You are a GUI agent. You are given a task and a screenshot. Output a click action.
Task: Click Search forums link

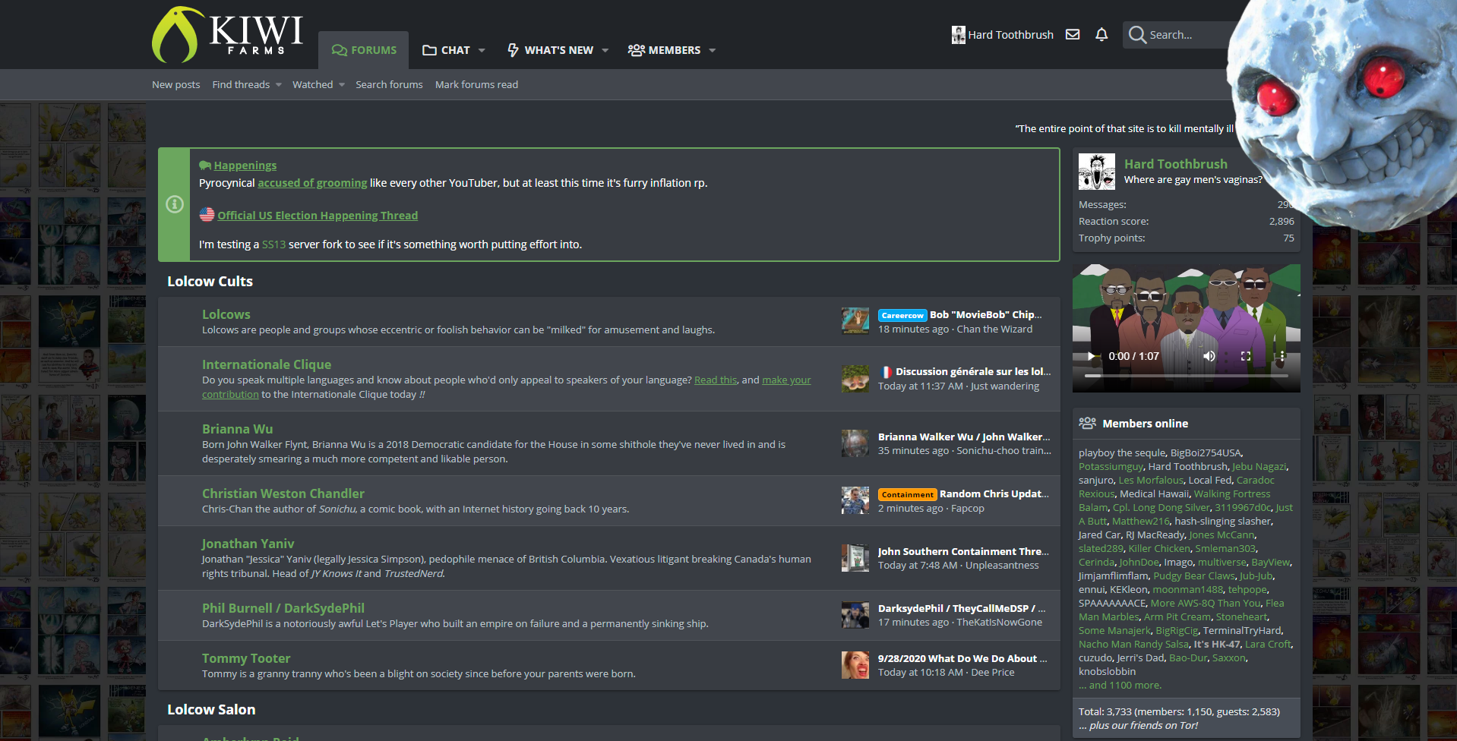coord(389,84)
